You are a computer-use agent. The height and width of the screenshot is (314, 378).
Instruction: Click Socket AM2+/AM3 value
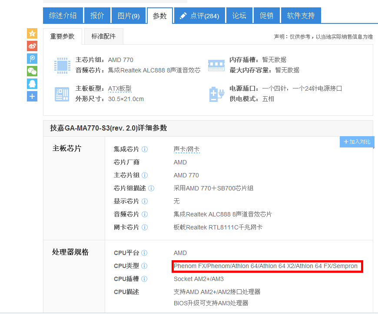[199, 279]
